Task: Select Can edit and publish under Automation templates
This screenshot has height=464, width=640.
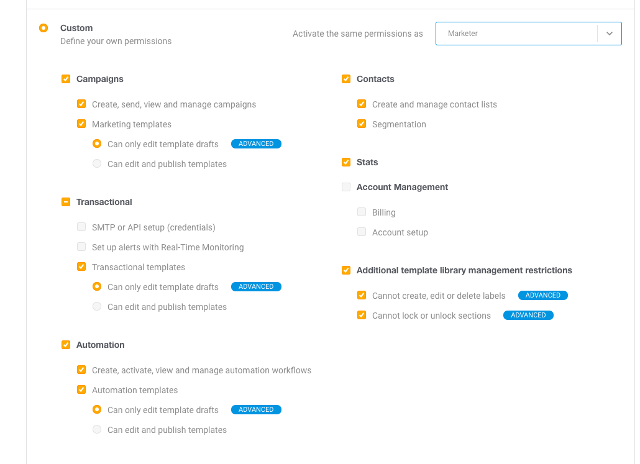Action: (x=97, y=430)
